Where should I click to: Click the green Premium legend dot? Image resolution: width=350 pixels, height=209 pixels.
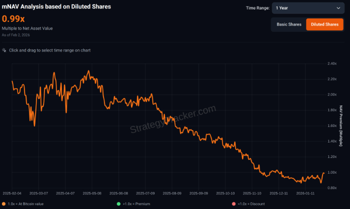[118, 203]
